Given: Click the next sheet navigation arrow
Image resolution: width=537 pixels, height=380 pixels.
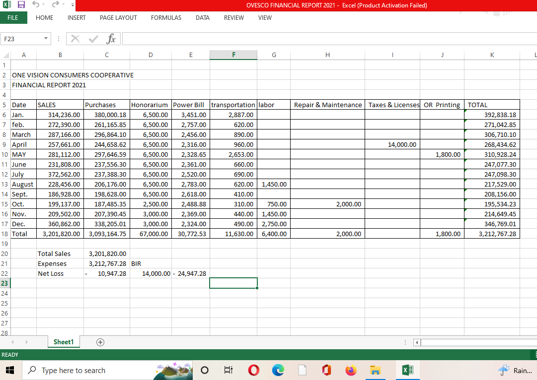Looking at the screenshot, I should 26,342.
